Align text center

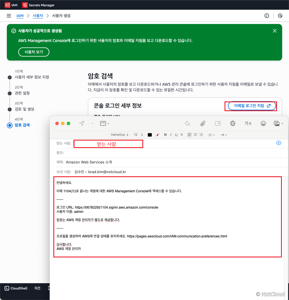tap(195, 135)
